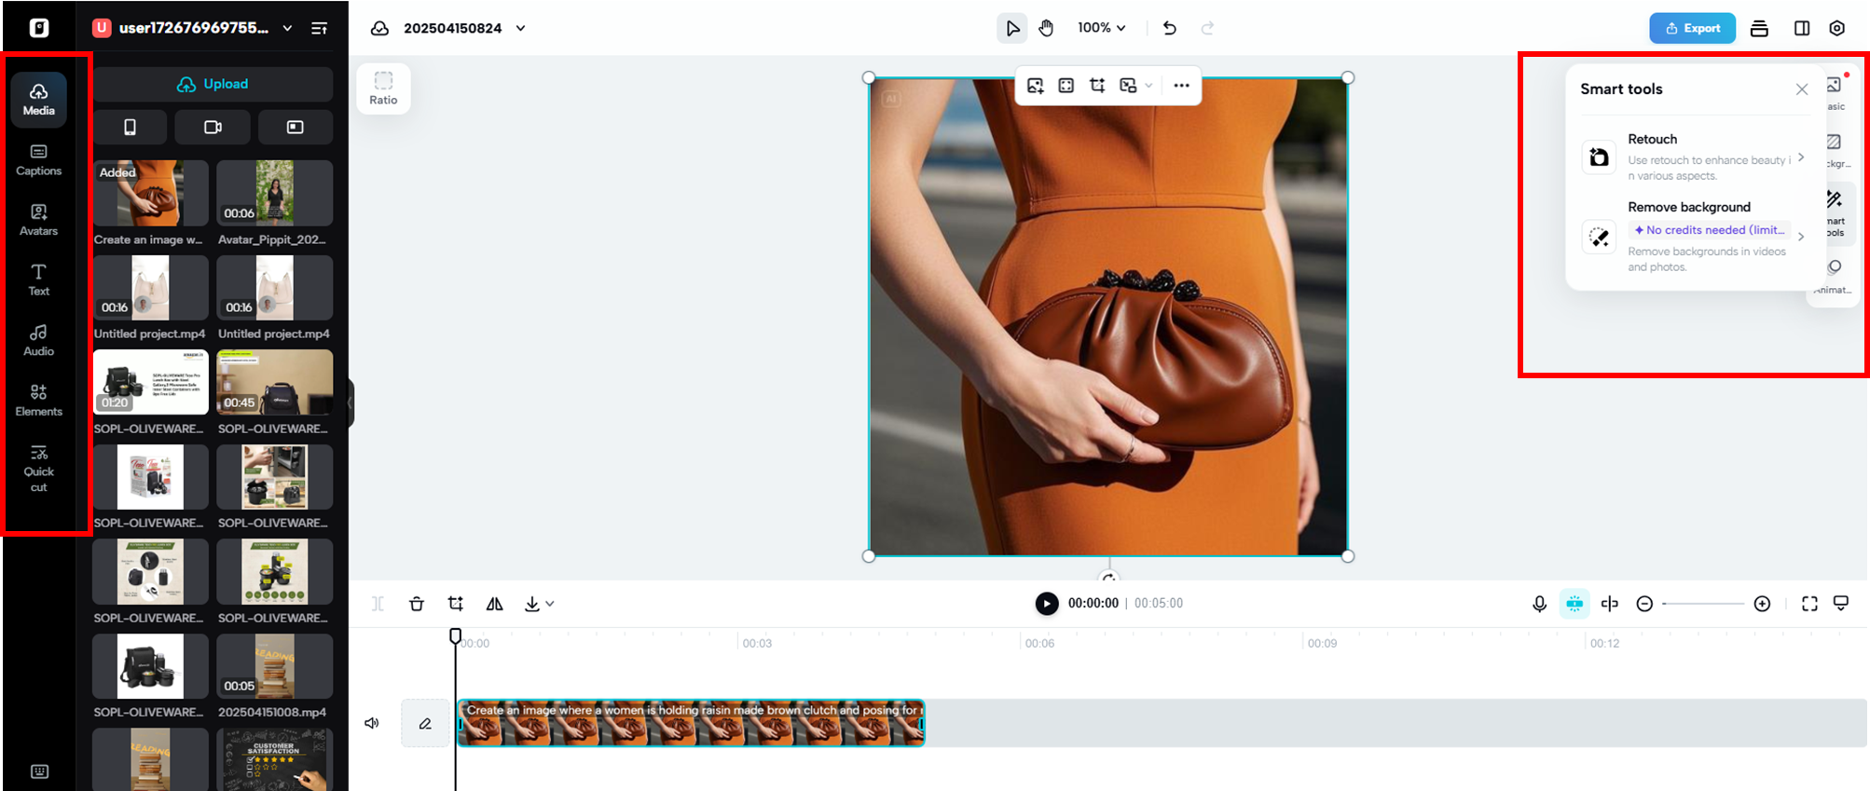Click the Undo arrow
This screenshot has height=791, width=1870.
pyautogui.click(x=1170, y=28)
